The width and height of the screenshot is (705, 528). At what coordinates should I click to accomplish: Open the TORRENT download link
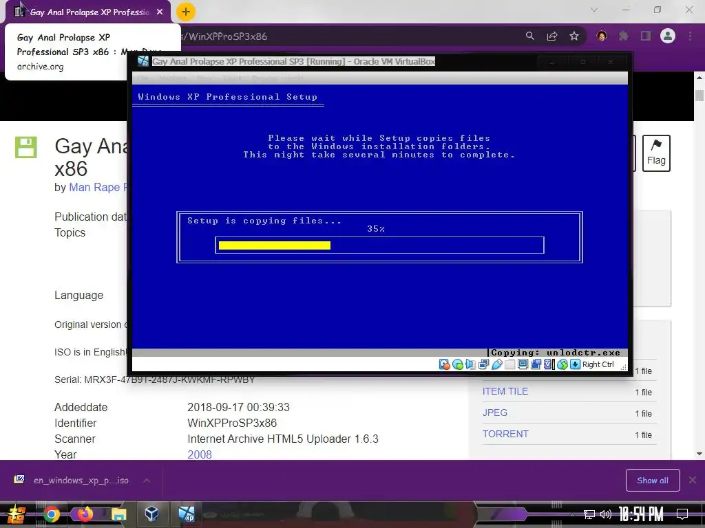[x=505, y=434]
